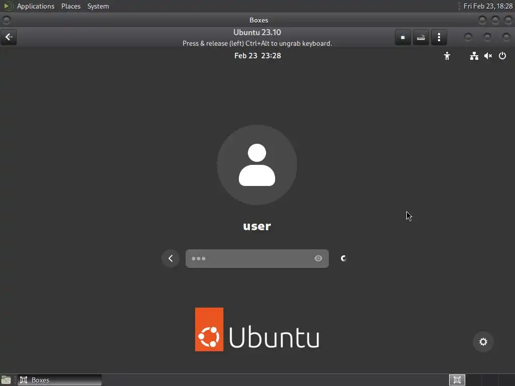
Task: Open the Applications menu
Action: click(36, 6)
